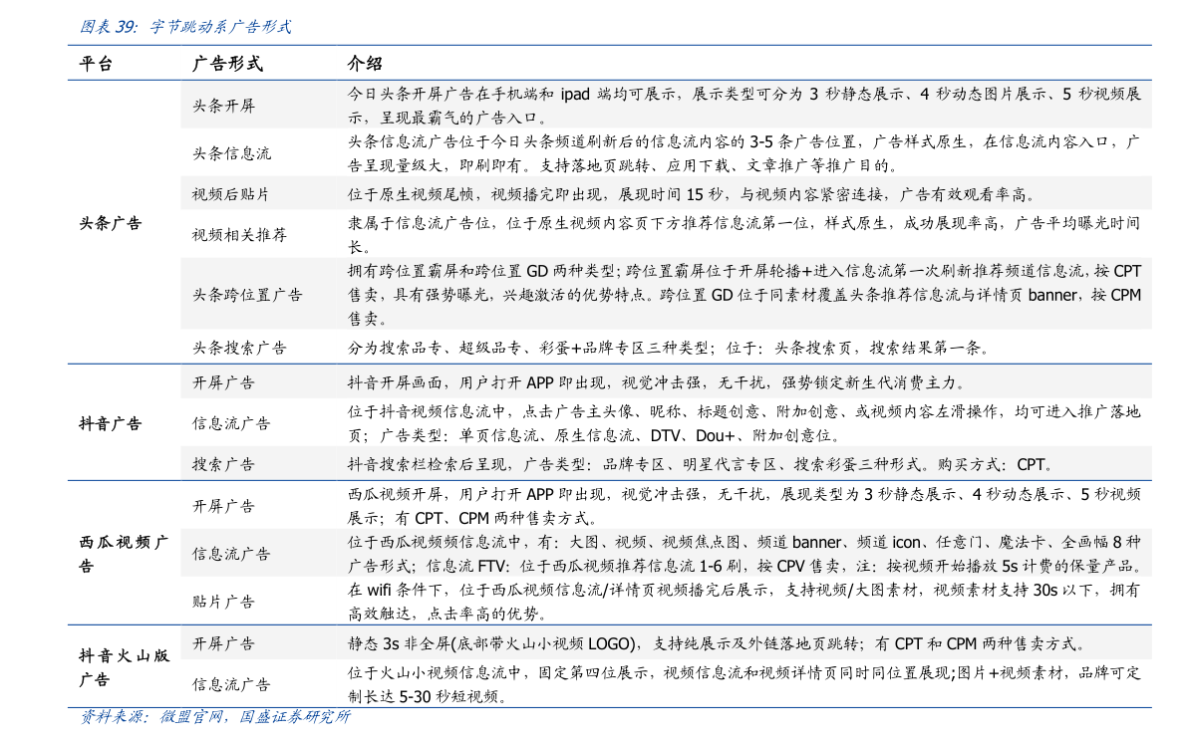Select source note 资料来源: 微盟官网, 国盛证券研究所
Image resolution: width=1187 pixels, height=745 pixels.
click(x=215, y=717)
